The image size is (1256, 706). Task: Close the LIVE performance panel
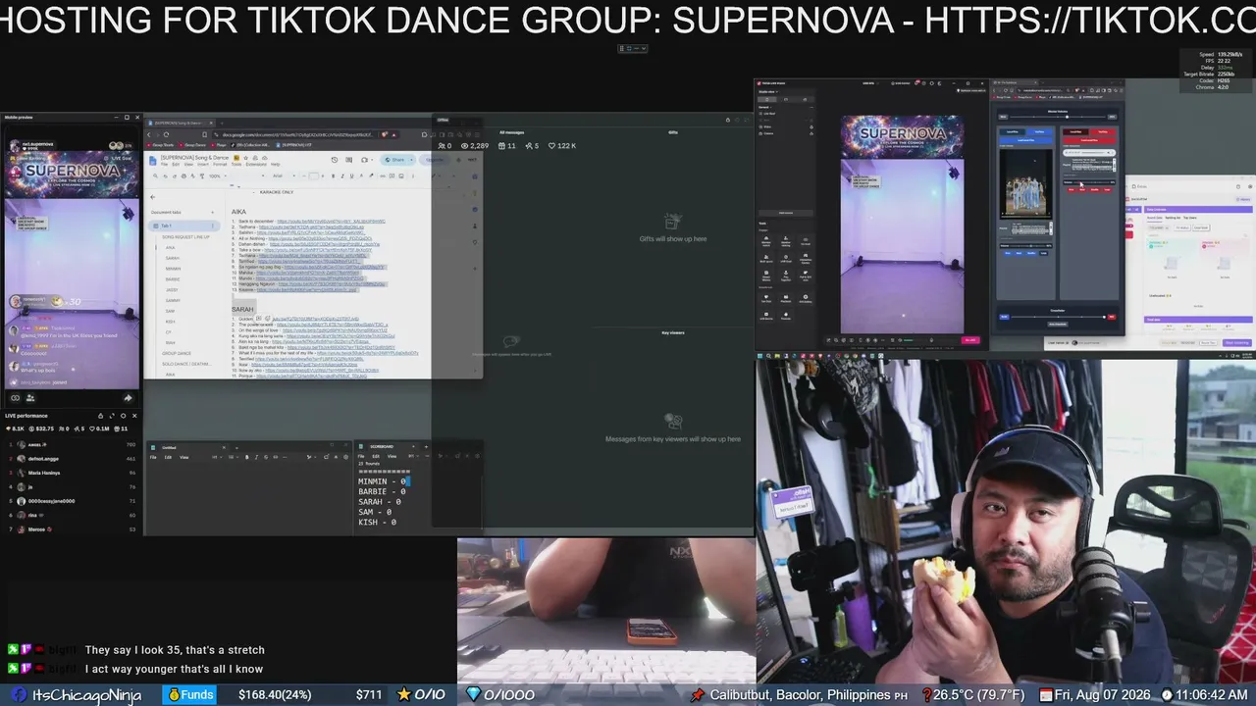coord(135,416)
